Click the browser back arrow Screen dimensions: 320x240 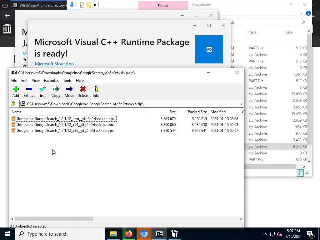[7, 16]
